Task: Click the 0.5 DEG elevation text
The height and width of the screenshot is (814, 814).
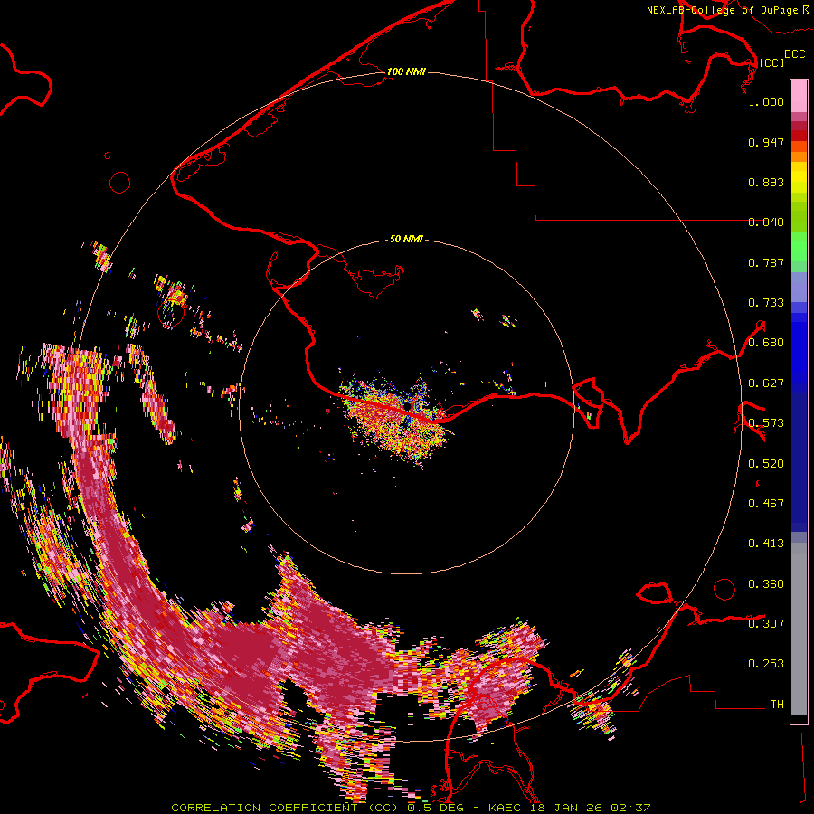Action: [x=435, y=808]
